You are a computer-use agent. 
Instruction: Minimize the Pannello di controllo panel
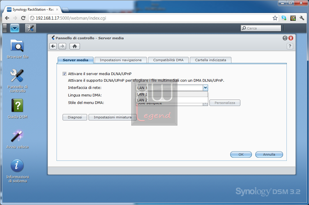coord(285,38)
